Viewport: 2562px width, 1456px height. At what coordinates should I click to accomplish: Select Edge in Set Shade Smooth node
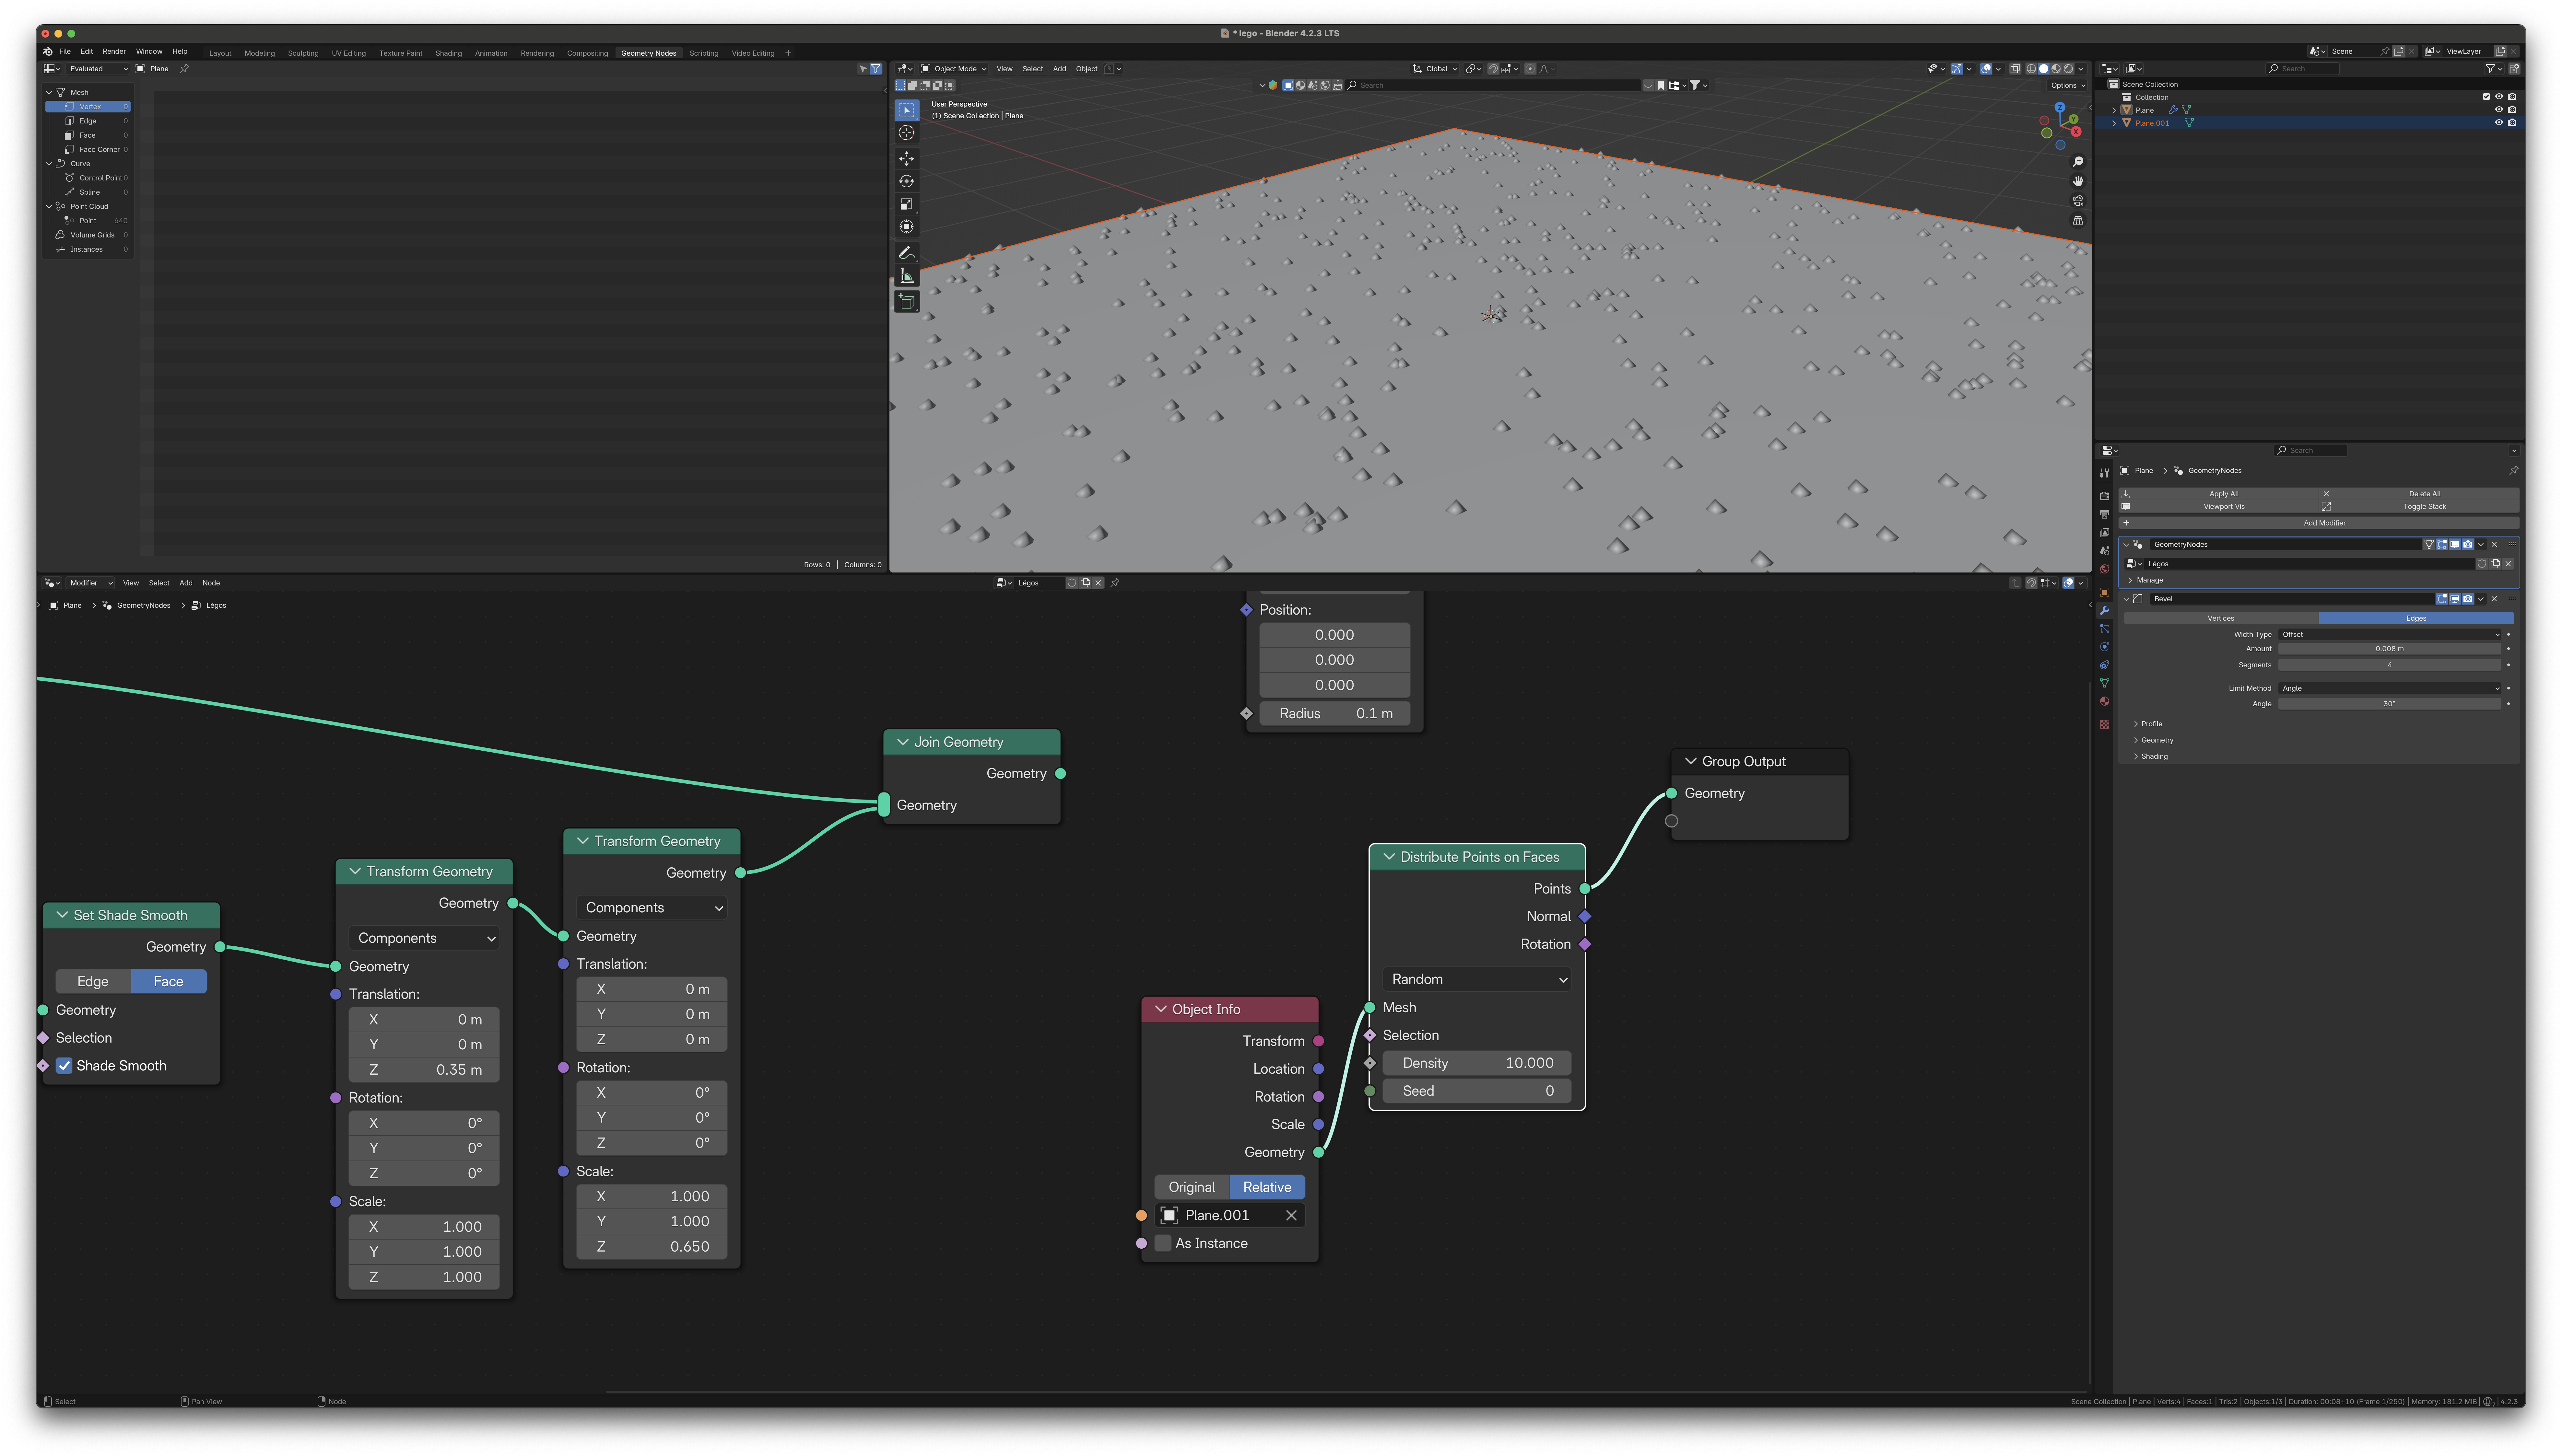coord(93,982)
